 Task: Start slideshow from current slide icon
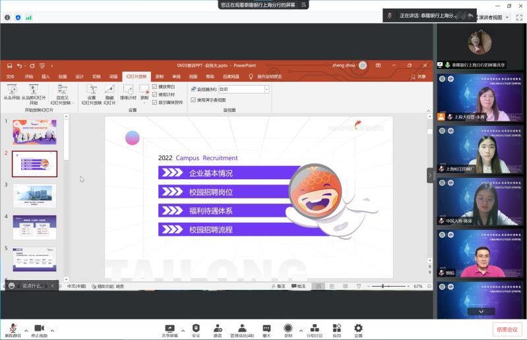[x=34, y=89]
